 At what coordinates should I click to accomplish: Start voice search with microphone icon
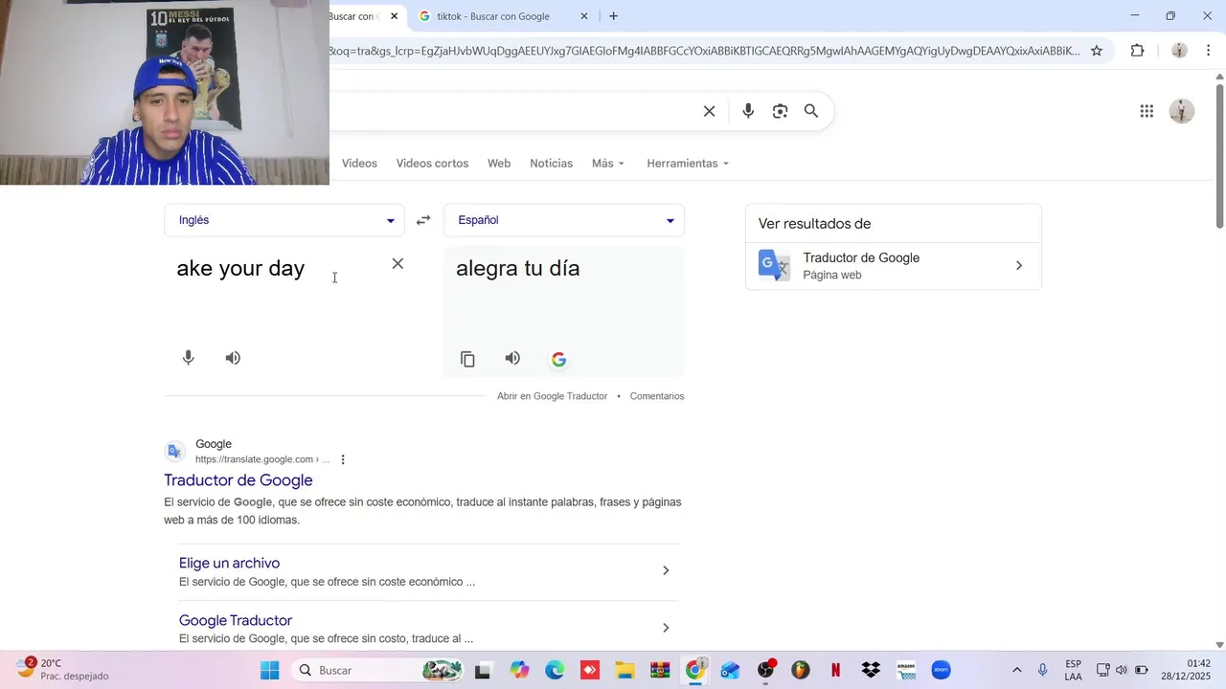748,111
